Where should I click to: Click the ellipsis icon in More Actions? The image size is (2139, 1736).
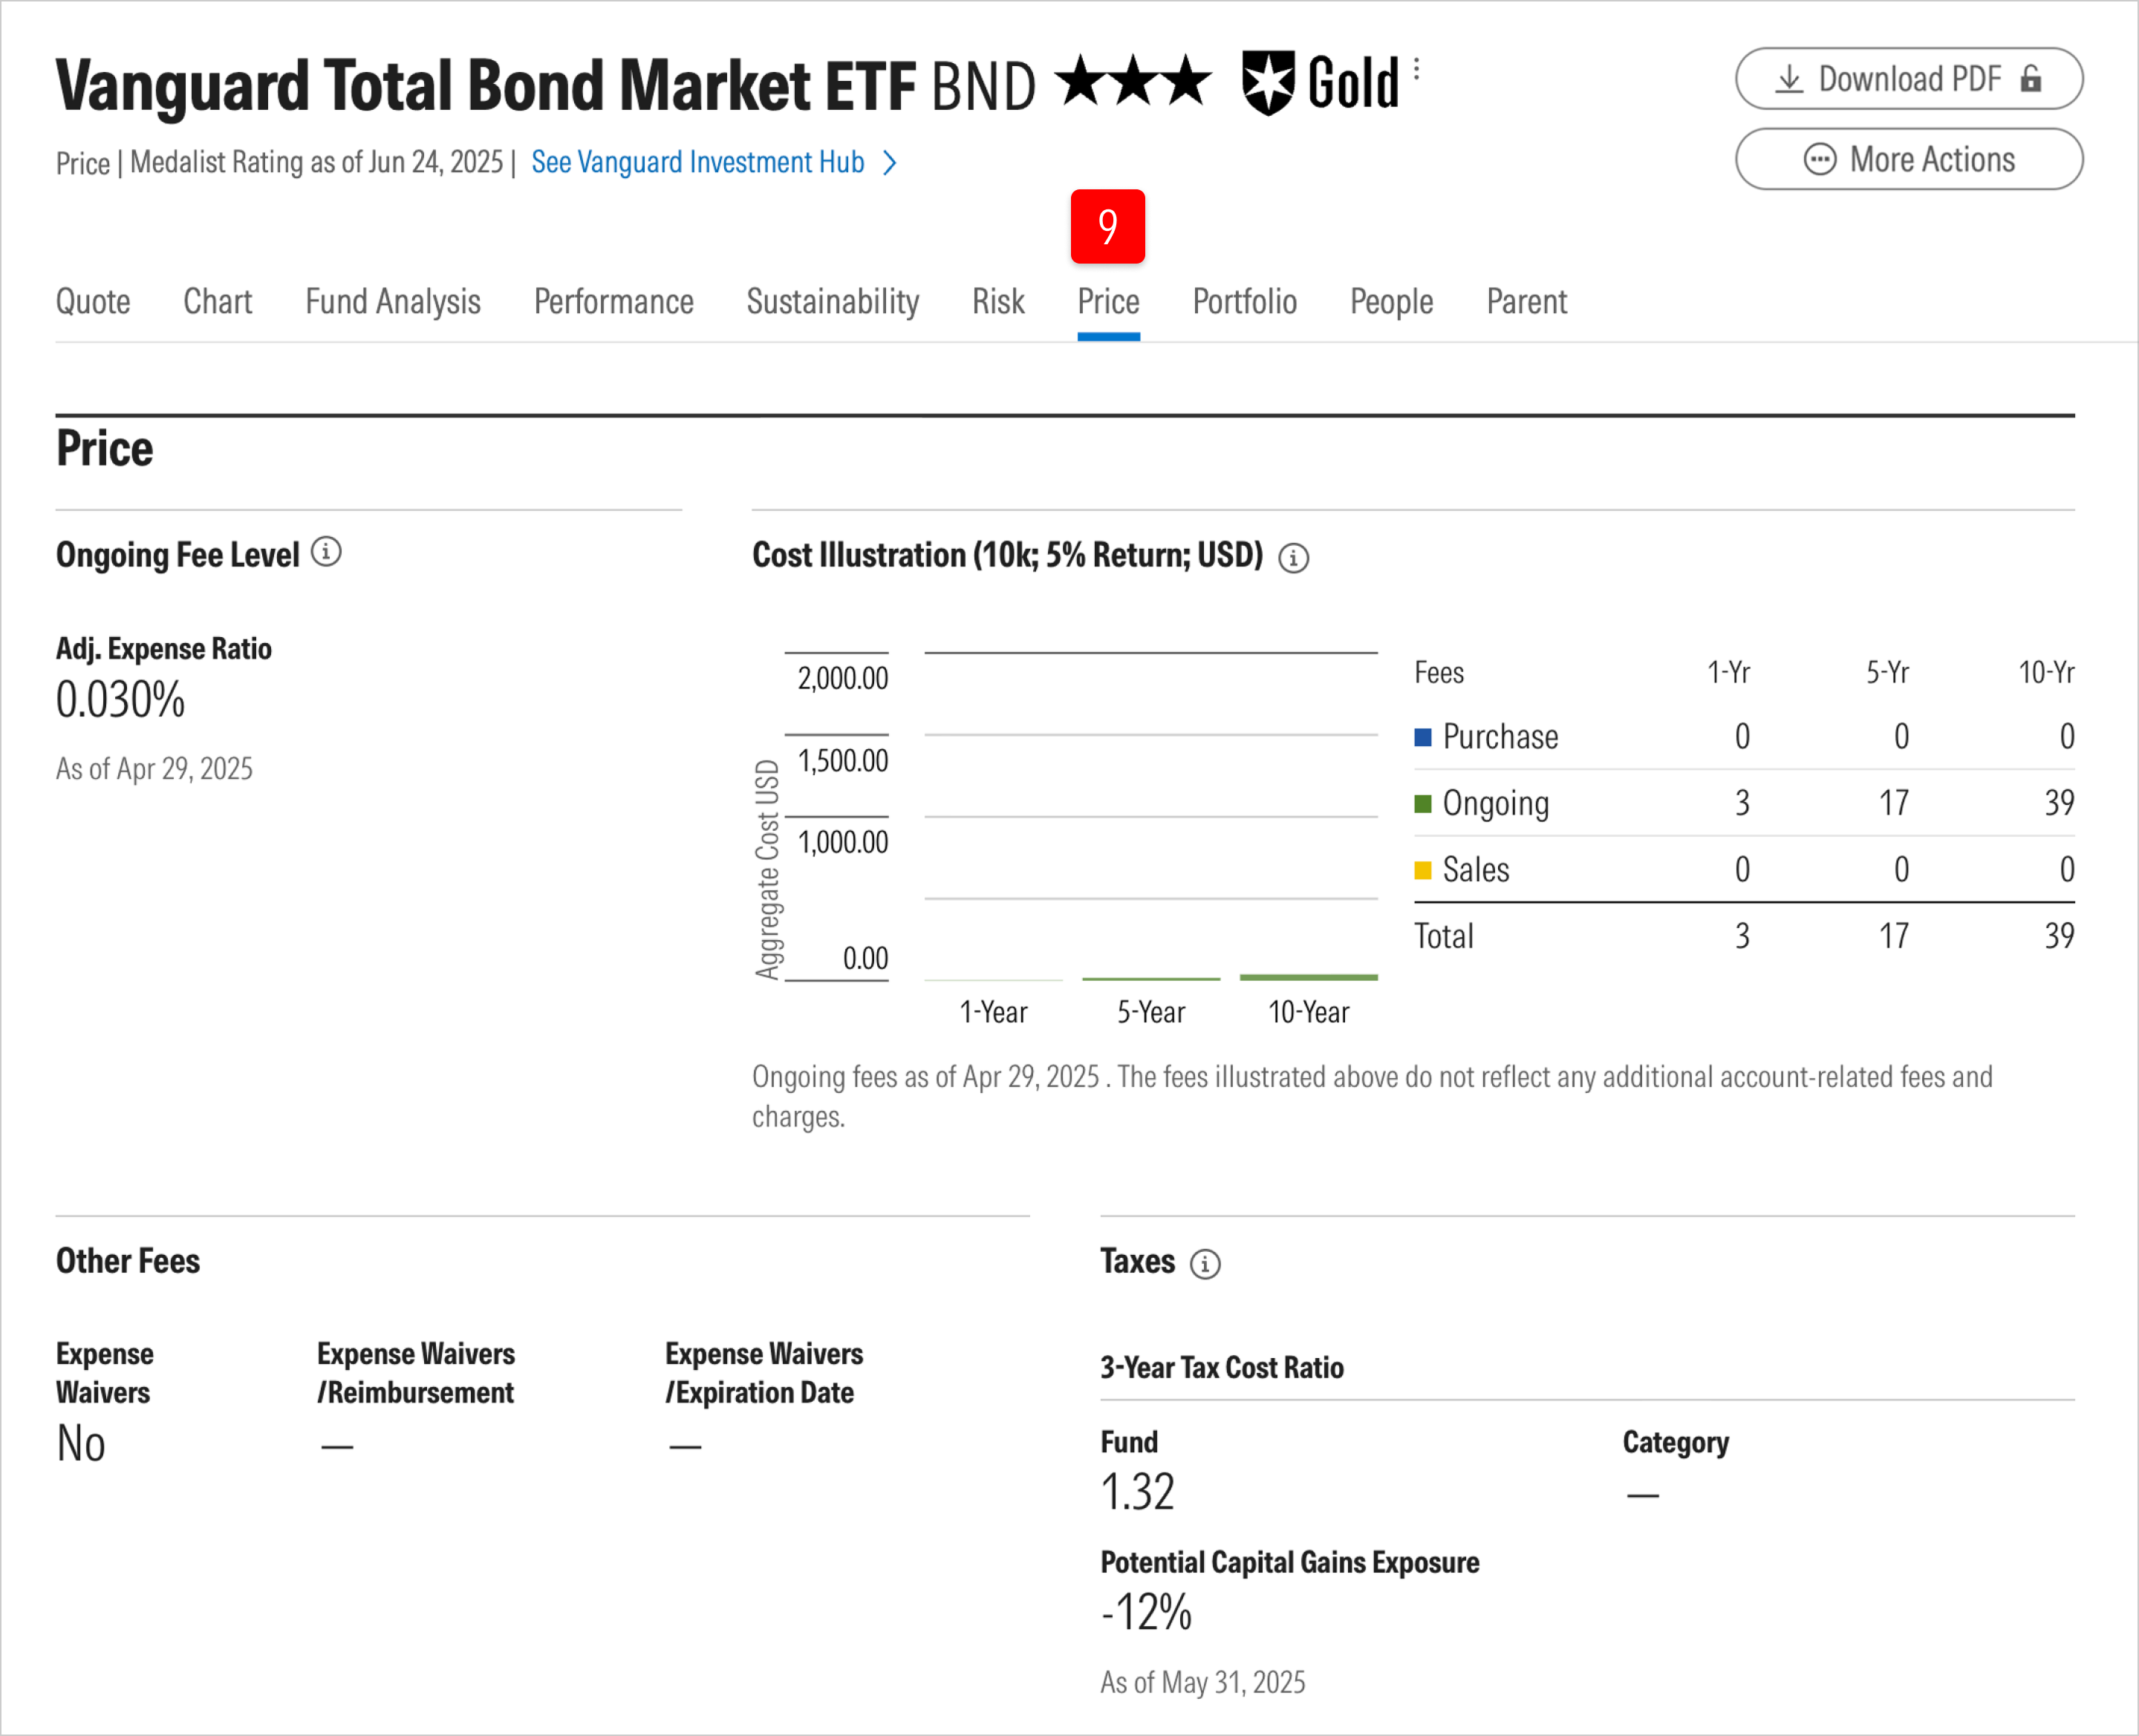click(x=1820, y=159)
